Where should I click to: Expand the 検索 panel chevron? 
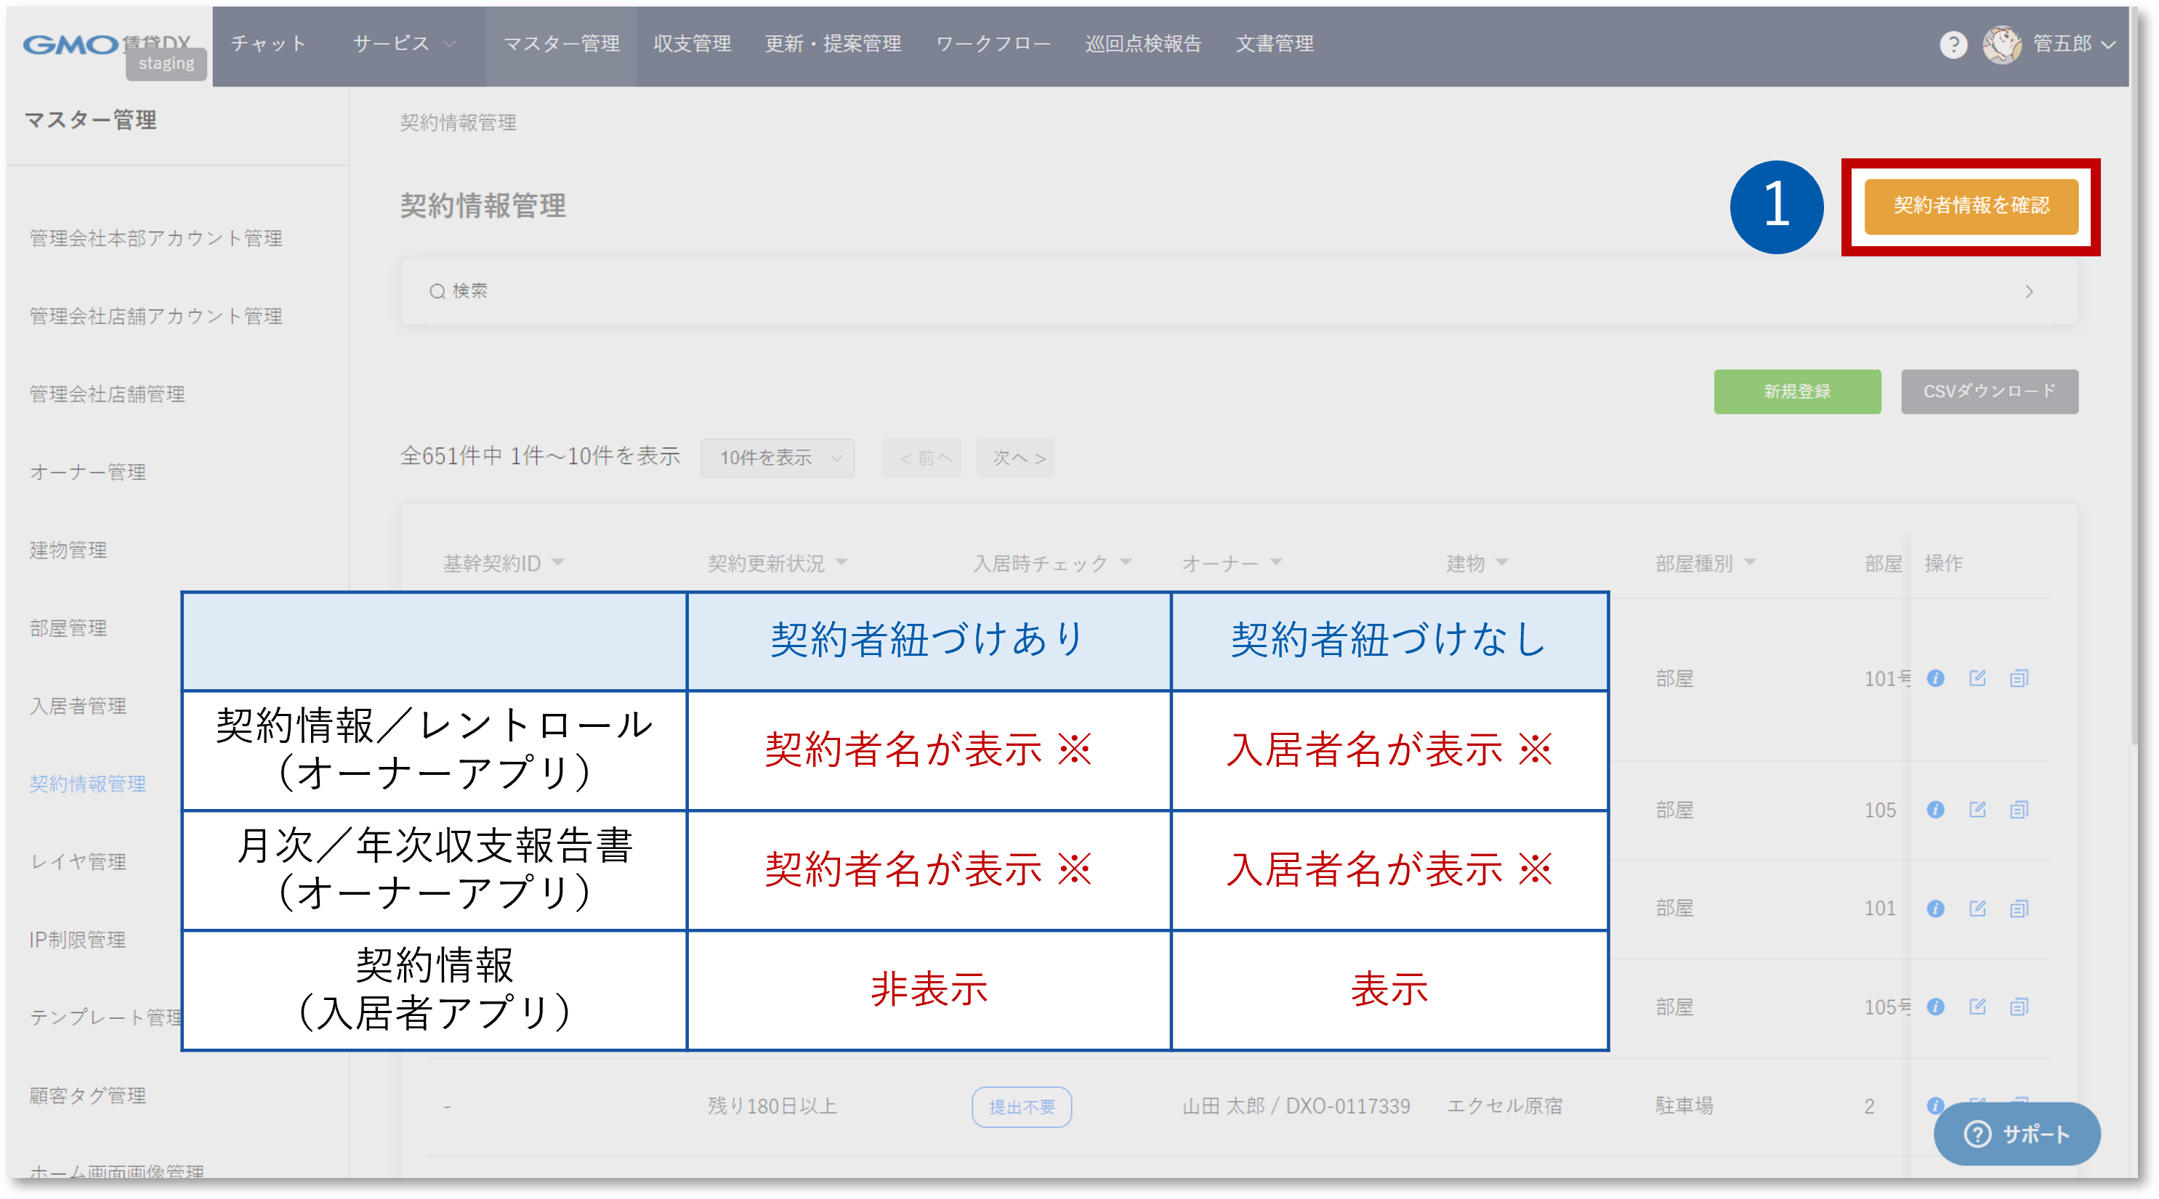click(2028, 292)
